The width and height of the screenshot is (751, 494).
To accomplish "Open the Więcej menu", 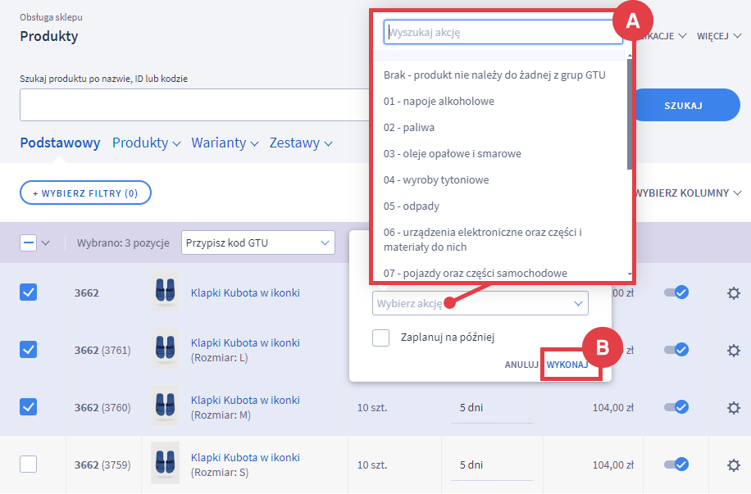I will 718,37.
